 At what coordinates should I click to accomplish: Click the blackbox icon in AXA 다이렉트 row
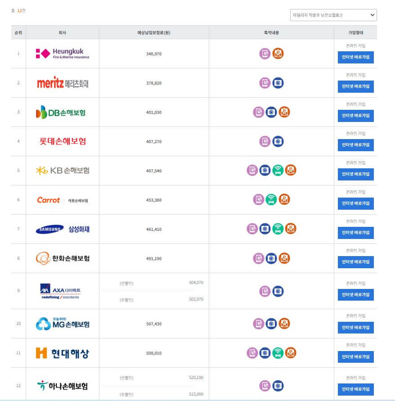278,291
